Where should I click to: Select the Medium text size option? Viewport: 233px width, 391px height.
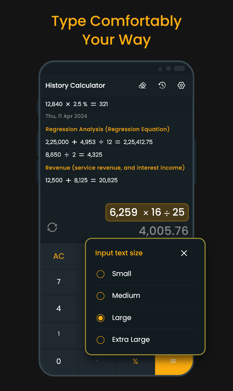point(100,296)
